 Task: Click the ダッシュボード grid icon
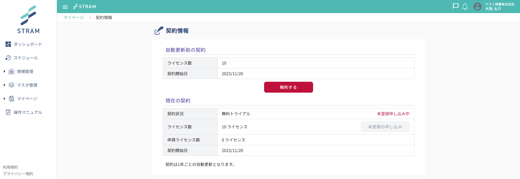click(8, 44)
